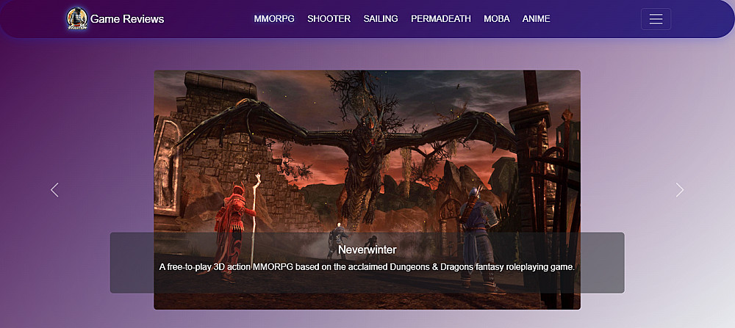Go to the MOBA section
The height and width of the screenshot is (328, 735).
pos(497,19)
